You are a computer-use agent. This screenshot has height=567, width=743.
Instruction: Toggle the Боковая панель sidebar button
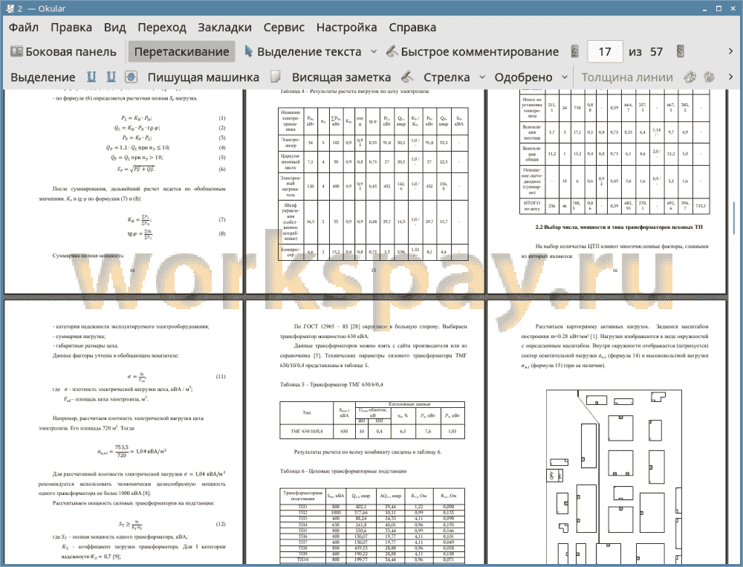[x=63, y=52]
